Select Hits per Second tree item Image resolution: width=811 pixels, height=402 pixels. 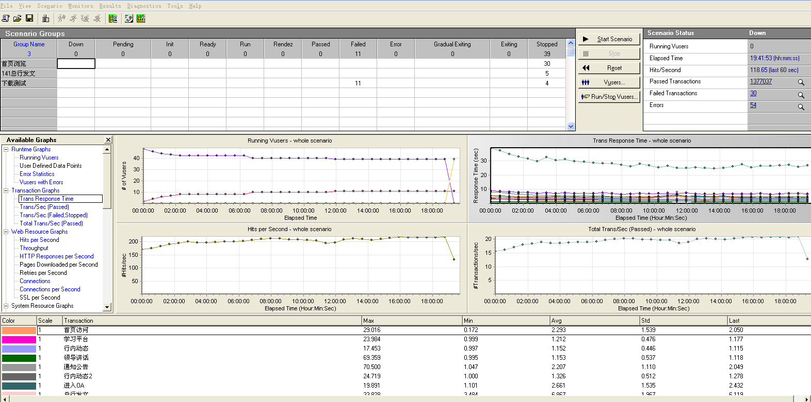coord(39,240)
